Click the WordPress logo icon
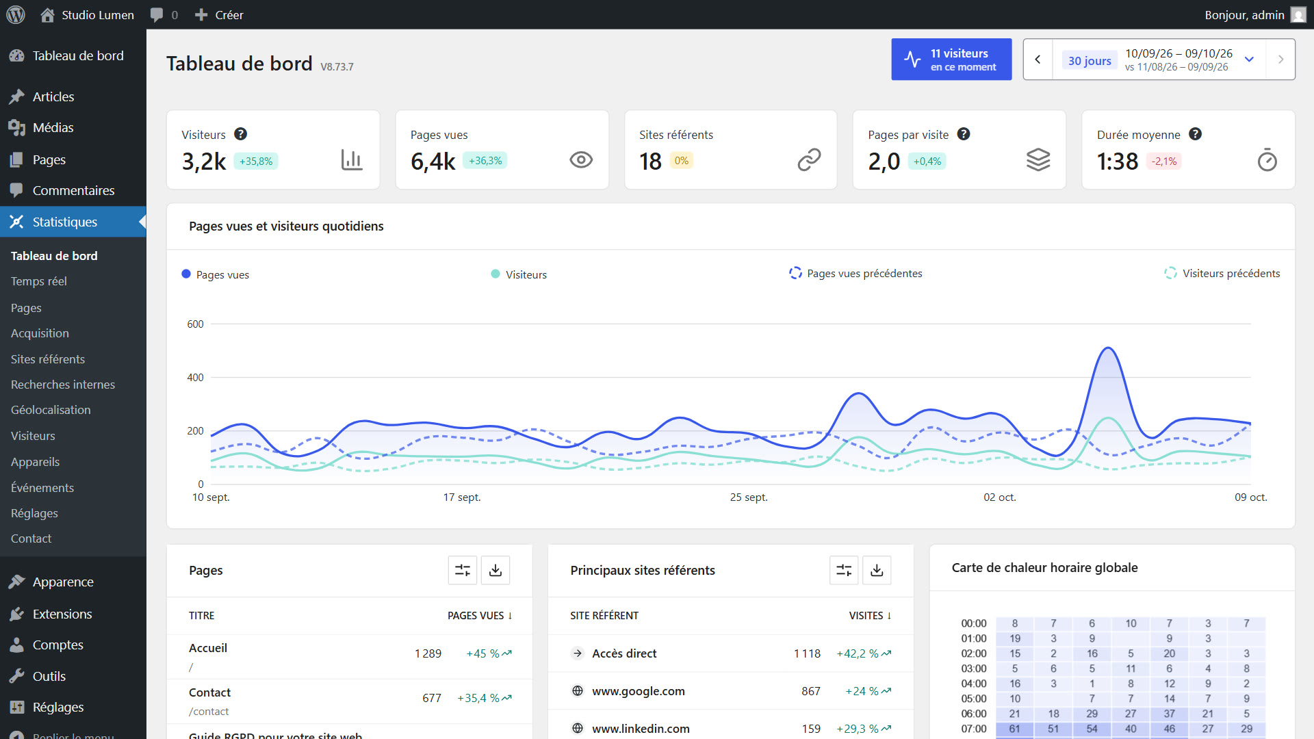Image resolution: width=1314 pixels, height=739 pixels. point(16,14)
